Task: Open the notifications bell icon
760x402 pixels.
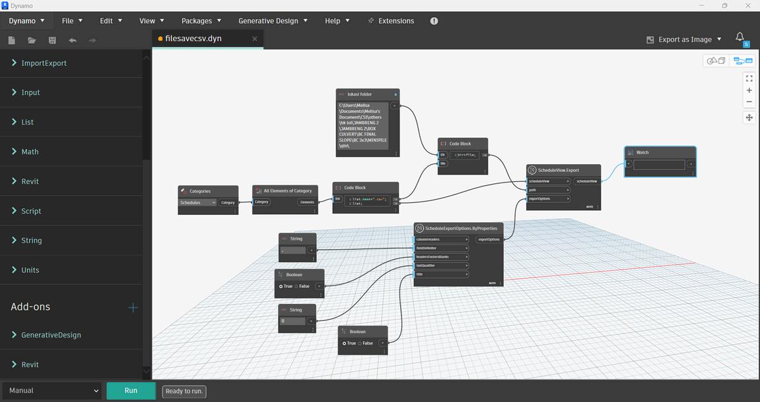Action: point(740,38)
